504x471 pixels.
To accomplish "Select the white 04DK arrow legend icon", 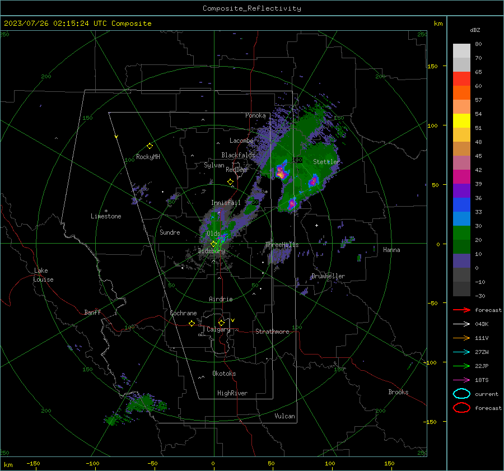I will pos(461,324).
